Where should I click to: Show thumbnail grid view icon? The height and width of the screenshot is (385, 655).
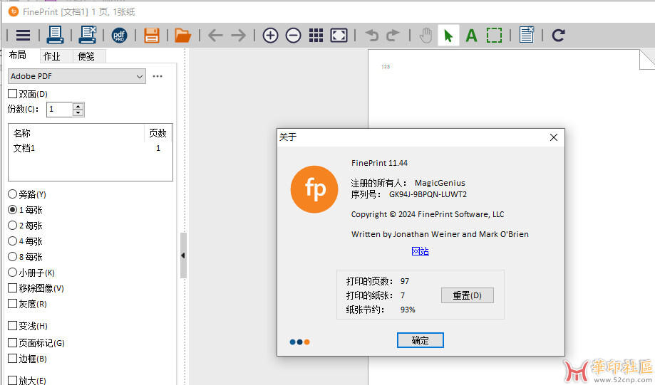pos(316,36)
